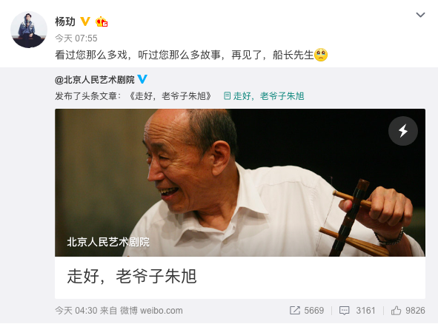Click the orange verified V badge
The image size is (438, 324).
(85, 21)
